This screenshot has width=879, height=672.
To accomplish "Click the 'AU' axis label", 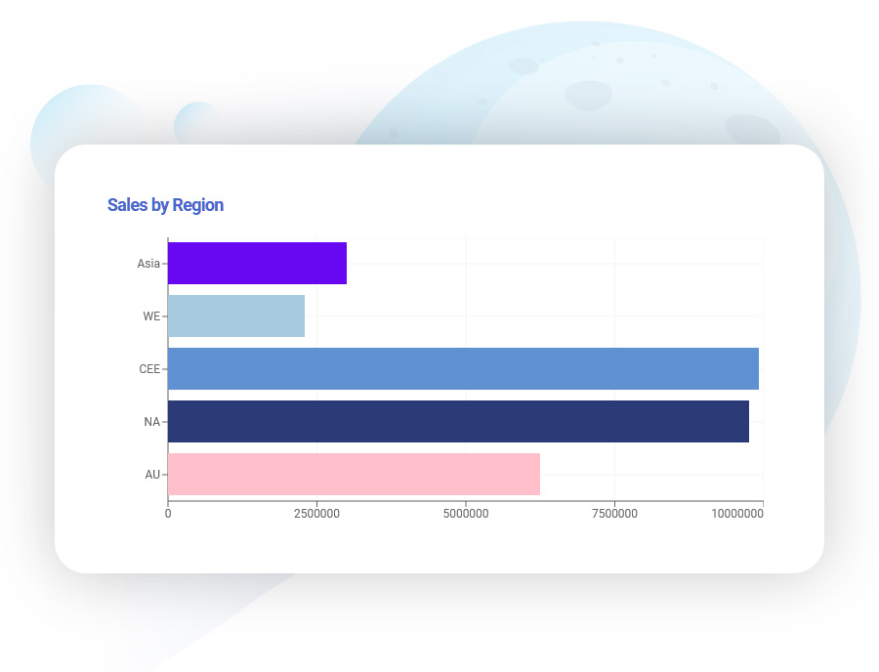I will coord(152,474).
